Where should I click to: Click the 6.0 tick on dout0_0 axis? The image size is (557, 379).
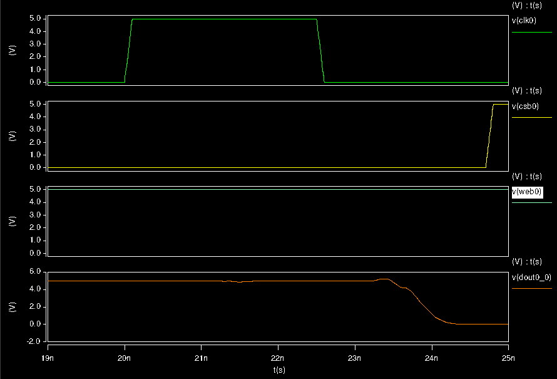[x=34, y=271]
